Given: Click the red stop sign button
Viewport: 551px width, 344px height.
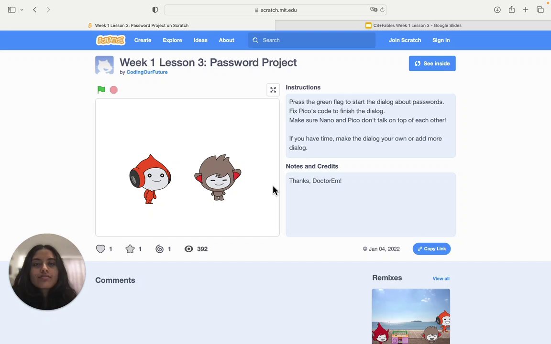Looking at the screenshot, I should pos(113,90).
